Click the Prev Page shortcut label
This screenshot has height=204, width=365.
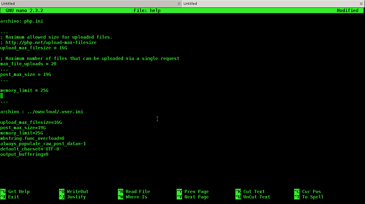(x=196, y=192)
